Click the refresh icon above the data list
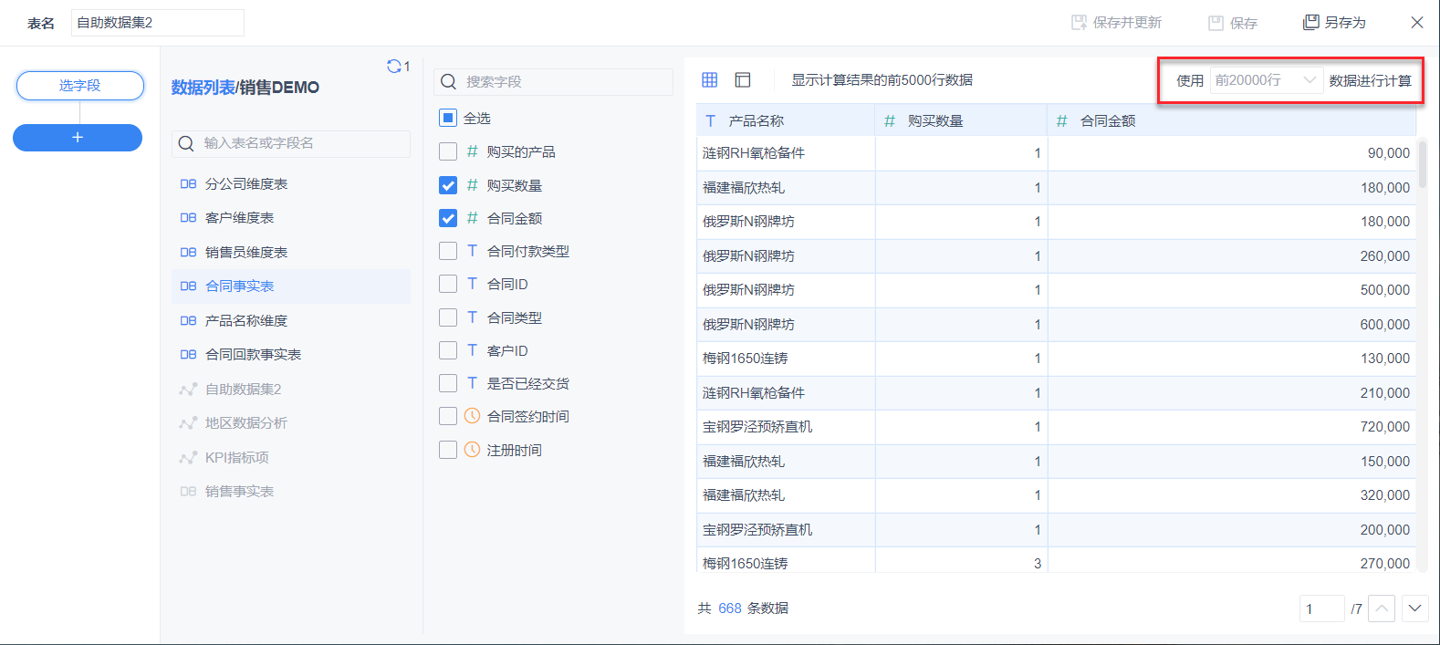This screenshot has width=1440, height=645. click(394, 67)
